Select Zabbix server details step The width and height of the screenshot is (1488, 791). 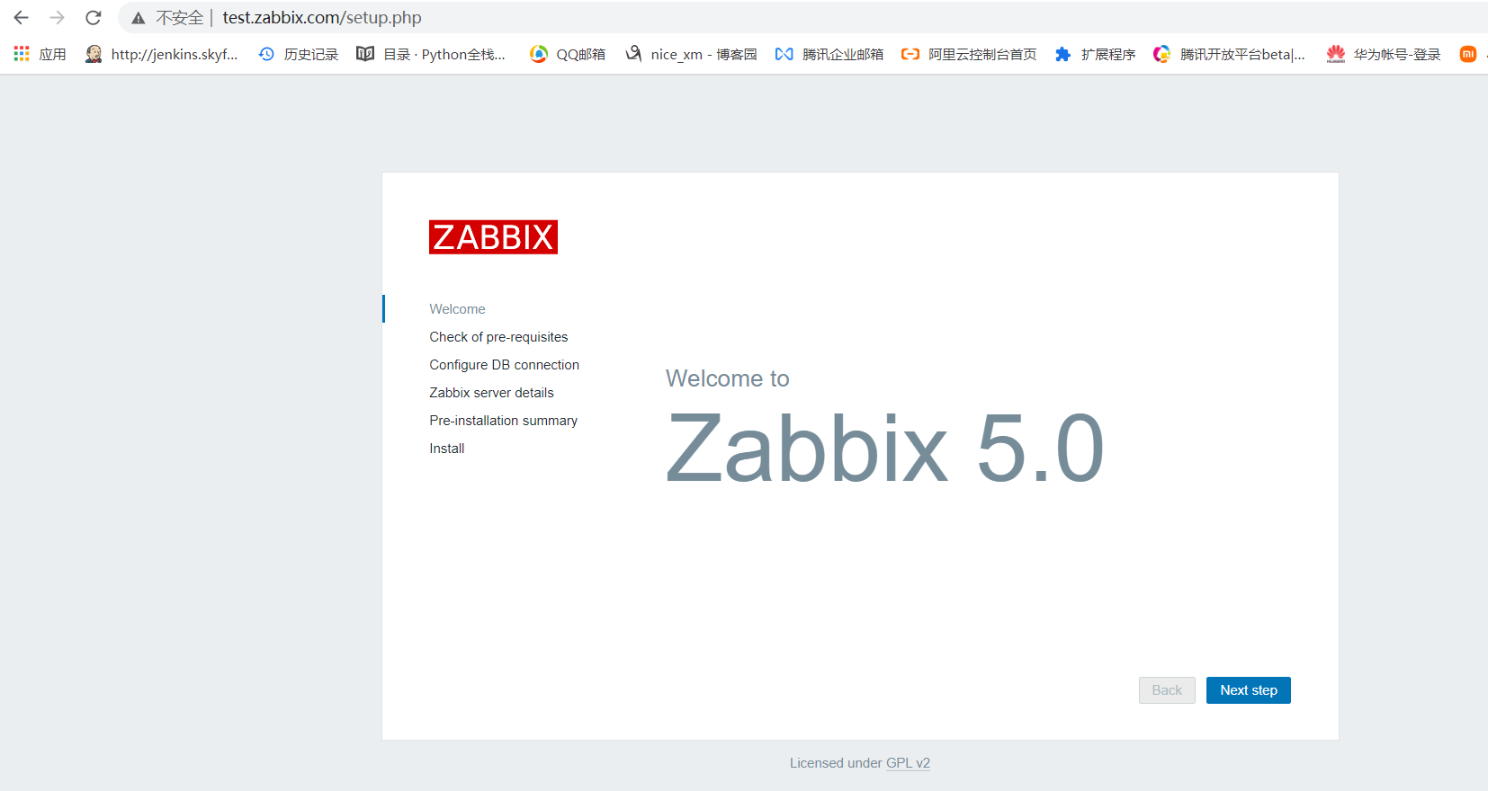[x=491, y=393]
